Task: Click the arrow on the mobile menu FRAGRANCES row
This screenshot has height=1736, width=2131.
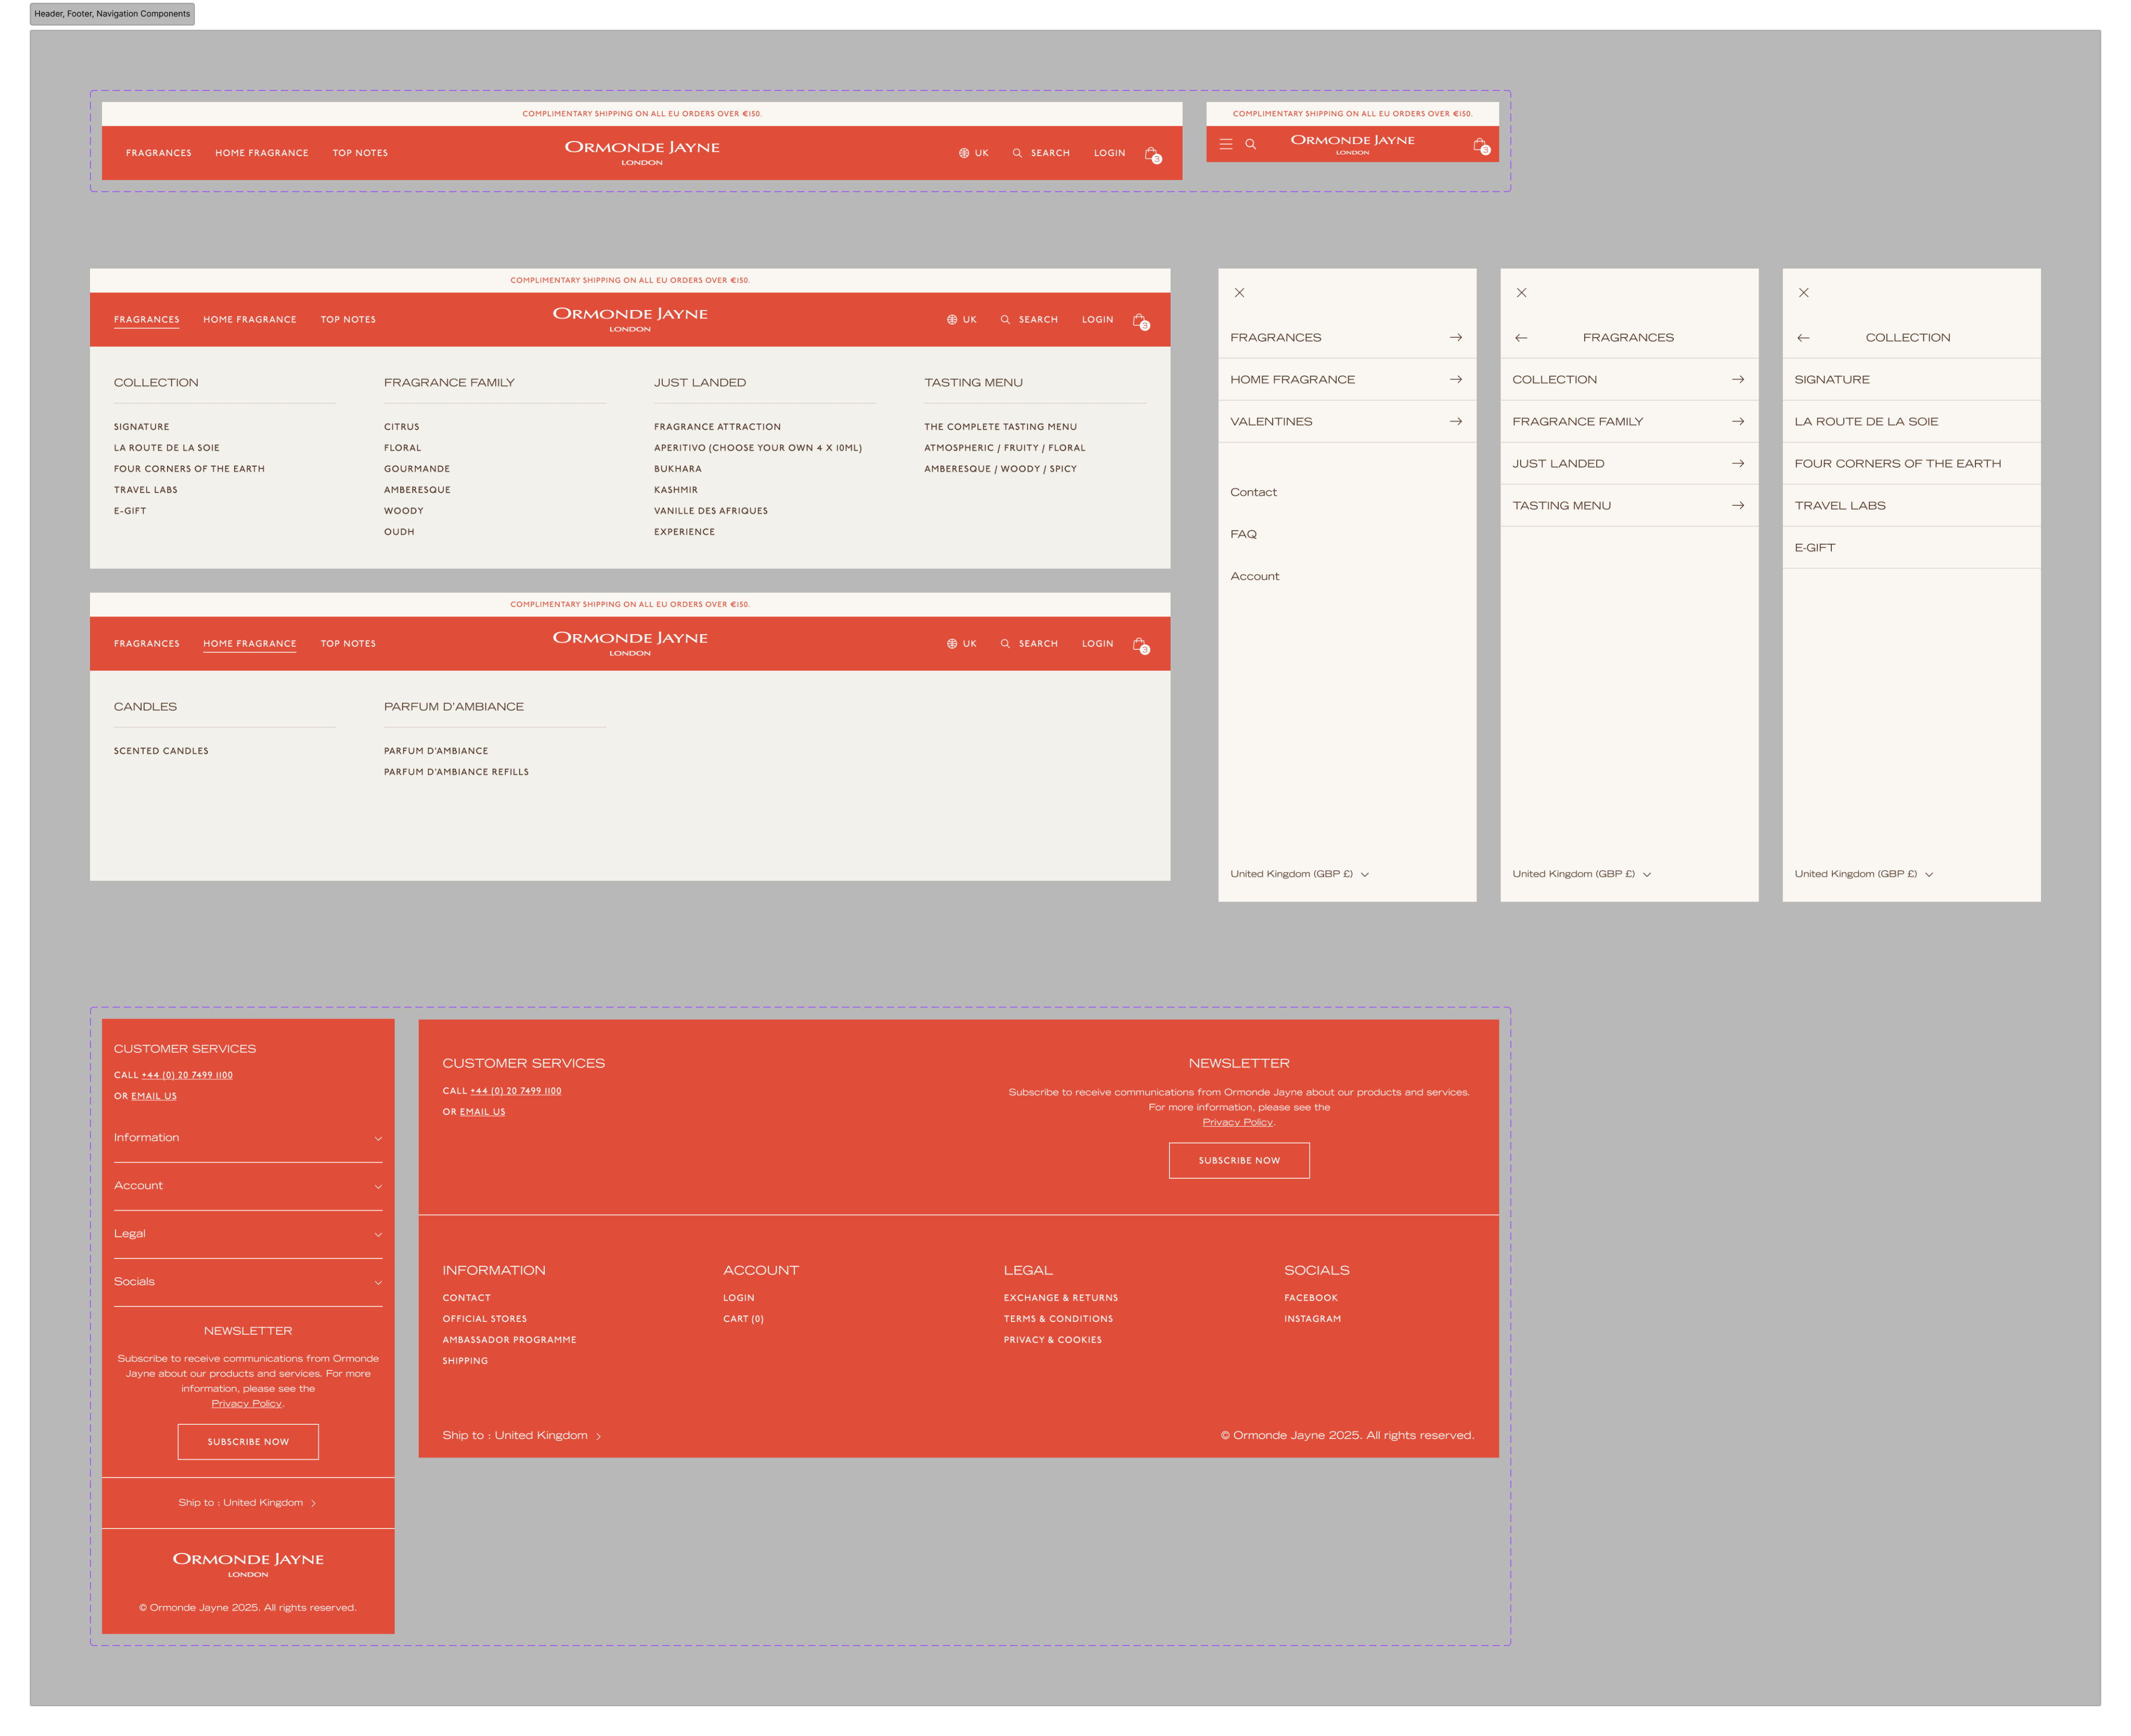Action: [x=1456, y=338]
